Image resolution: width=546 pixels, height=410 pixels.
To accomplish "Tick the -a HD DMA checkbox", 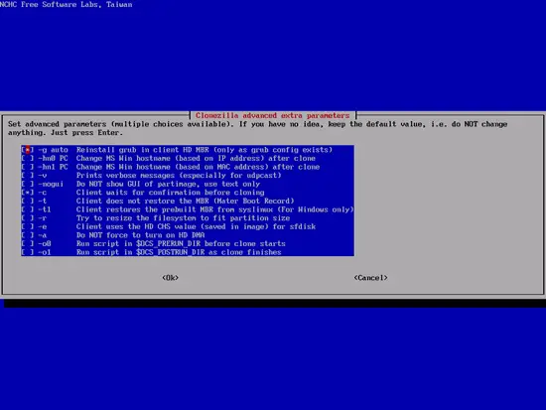I will 28,235.
